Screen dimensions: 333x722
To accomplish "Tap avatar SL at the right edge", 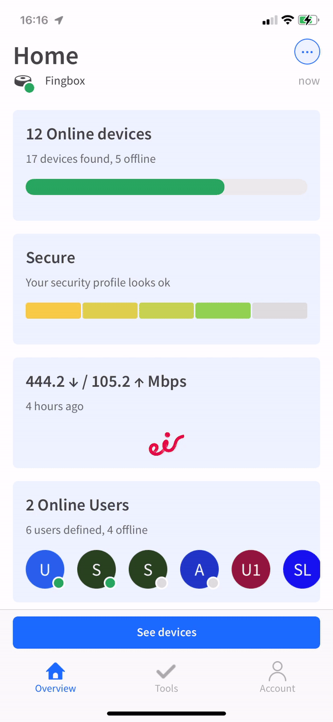I will pyautogui.click(x=301, y=569).
